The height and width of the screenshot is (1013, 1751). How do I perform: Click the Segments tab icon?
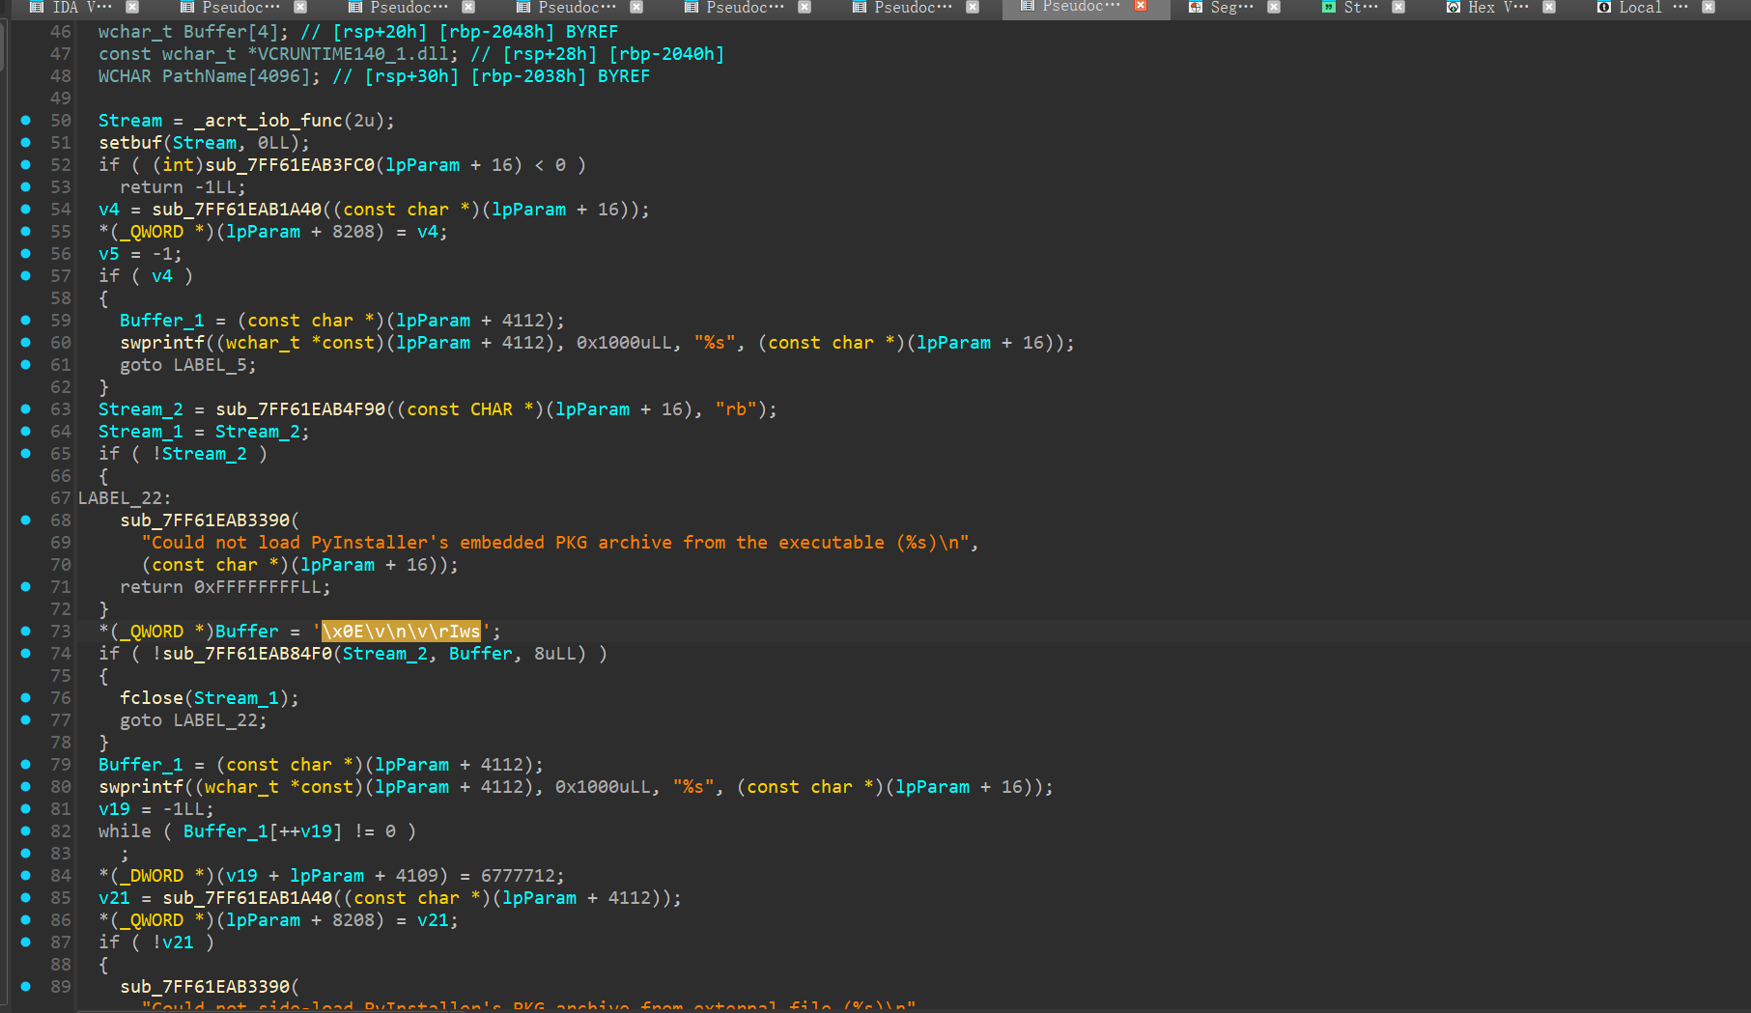pos(1196,7)
